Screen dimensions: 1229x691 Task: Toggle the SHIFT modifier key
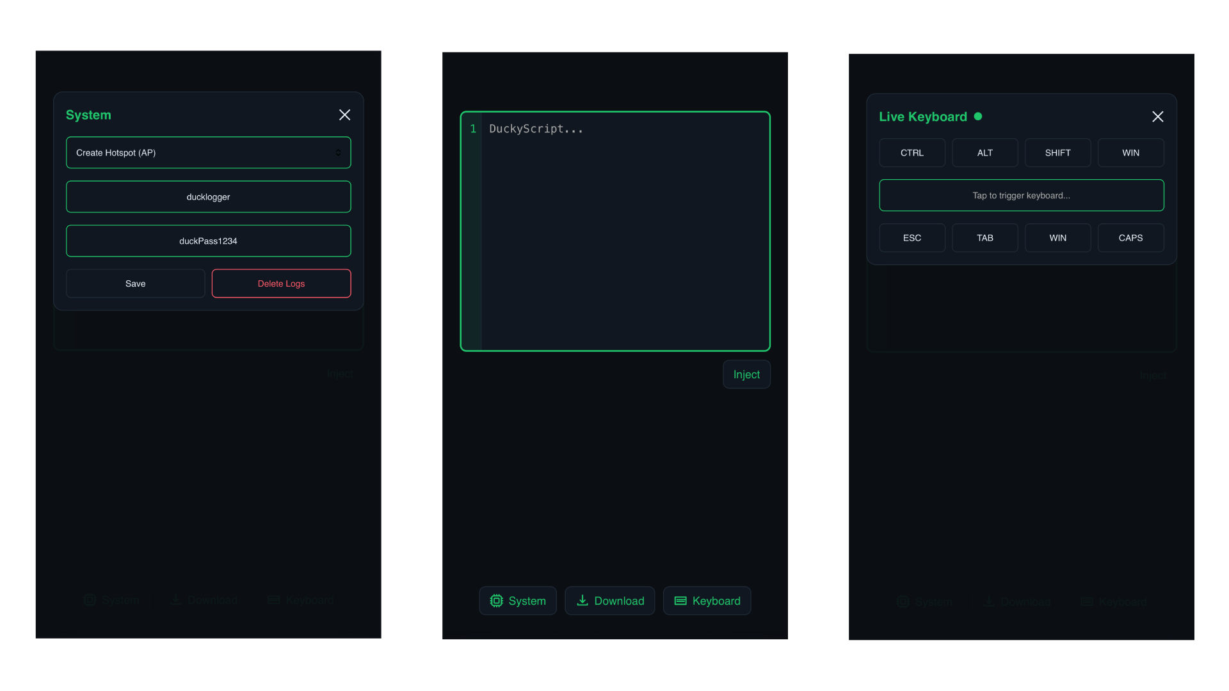(x=1057, y=152)
